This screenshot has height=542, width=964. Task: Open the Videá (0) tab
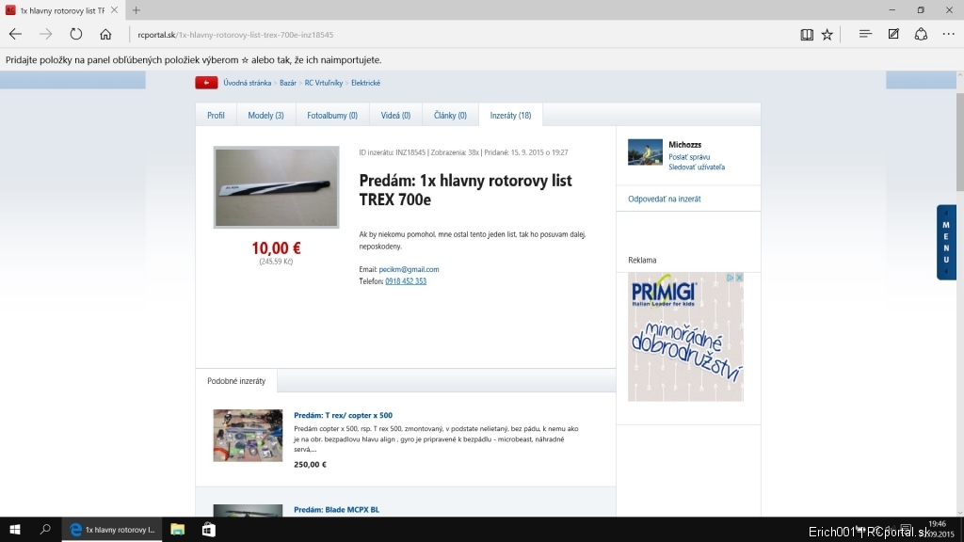click(x=395, y=115)
